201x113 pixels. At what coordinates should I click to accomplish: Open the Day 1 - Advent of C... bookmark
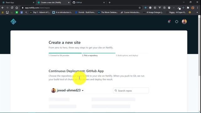(40, 13)
